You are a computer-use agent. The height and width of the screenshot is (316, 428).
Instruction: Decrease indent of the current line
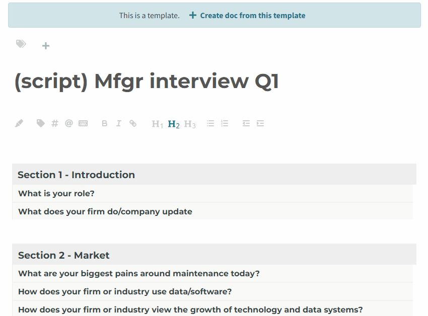(246, 123)
